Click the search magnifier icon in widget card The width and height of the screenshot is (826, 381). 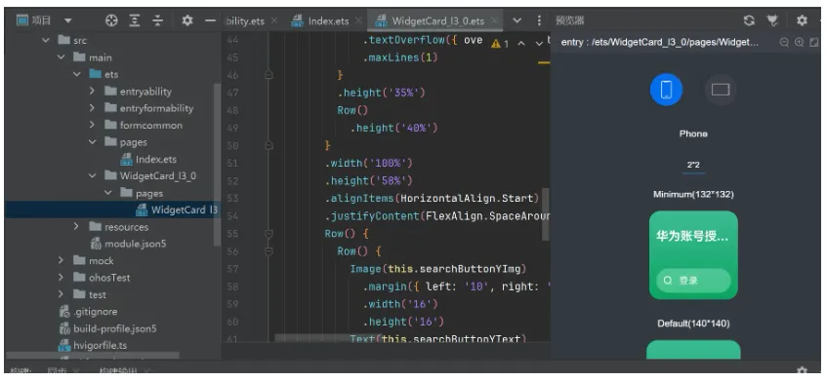pos(668,281)
